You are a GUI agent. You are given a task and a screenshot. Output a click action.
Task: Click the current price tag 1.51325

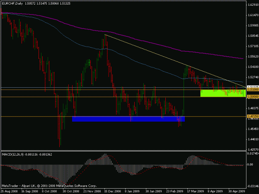click(x=253, y=86)
